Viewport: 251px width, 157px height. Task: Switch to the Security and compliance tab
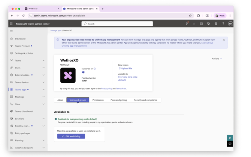click(145, 100)
